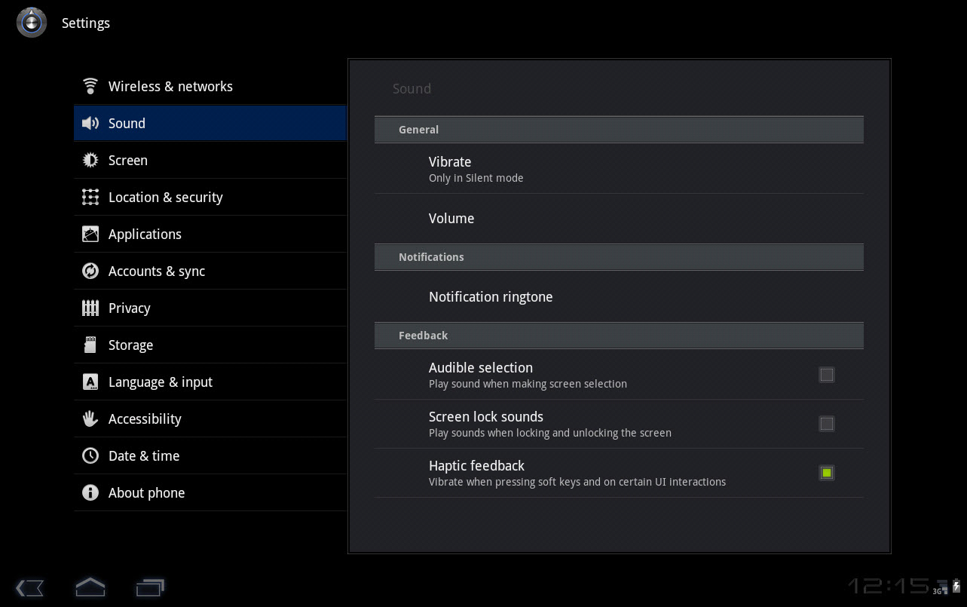Screen dimensions: 967x607
Task: Enable the Screen lock sounds checkbox
Action: point(827,424)
